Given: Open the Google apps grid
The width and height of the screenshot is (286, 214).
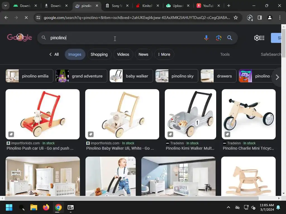Looking at the screenshot, I should pos(262,38).
